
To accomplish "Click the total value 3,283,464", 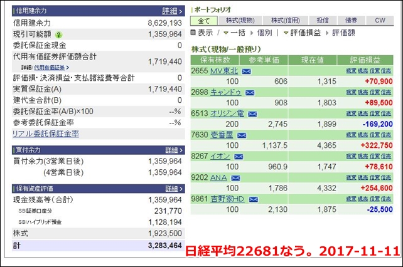I will (165, 246).
